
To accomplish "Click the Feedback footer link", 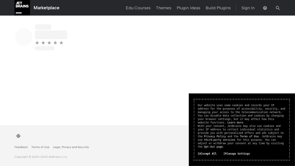I will click(x=21, y=147).
